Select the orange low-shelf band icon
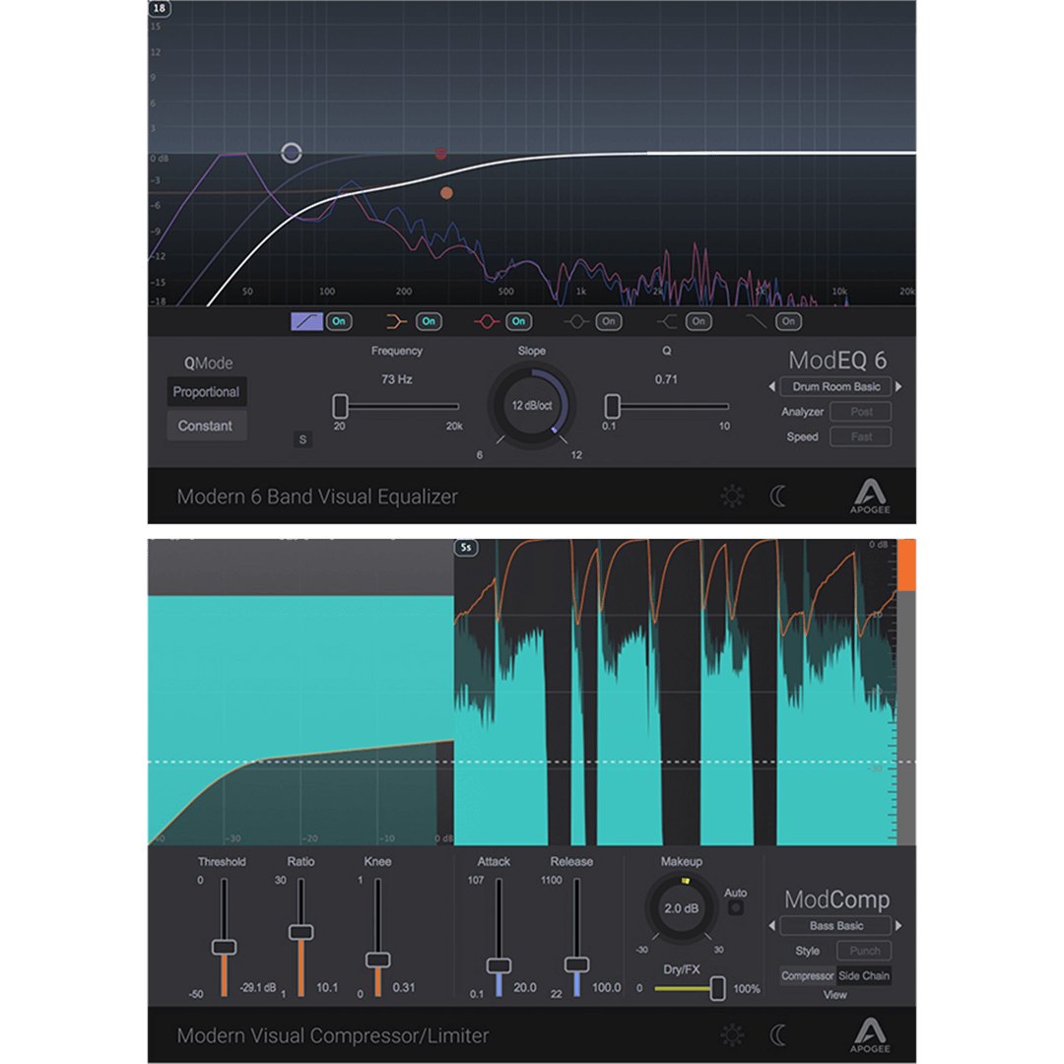Screen dimensions: 1064x1064 pos(396,321)
